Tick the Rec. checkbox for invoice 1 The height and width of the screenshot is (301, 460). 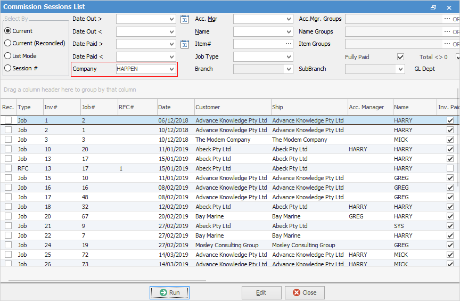[8, 121]
